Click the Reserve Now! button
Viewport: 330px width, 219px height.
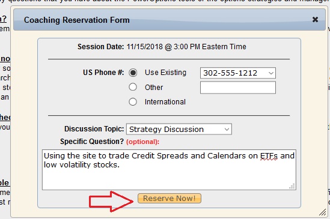click(170, 199)
